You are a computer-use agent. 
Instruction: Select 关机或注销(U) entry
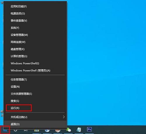[x=35, y=117]
